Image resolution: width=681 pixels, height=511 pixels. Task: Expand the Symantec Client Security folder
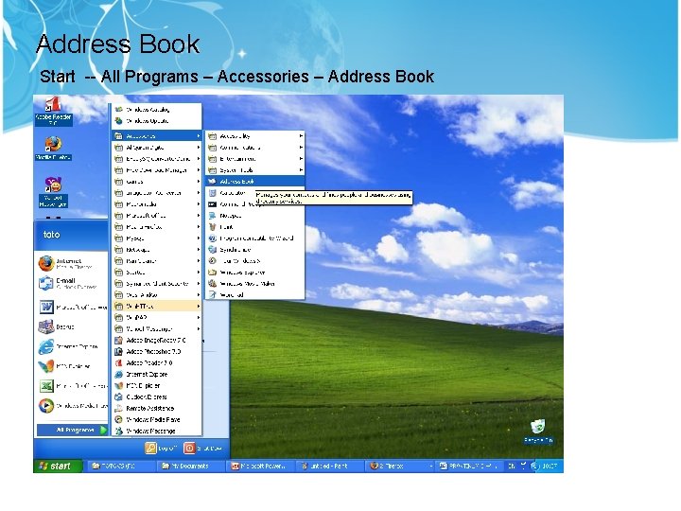click(156, 284)
